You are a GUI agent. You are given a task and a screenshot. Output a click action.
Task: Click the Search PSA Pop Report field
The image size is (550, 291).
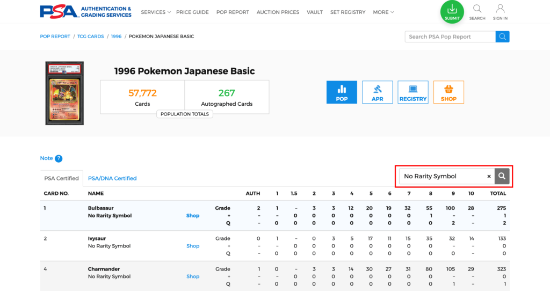click(x=450, y=37)
